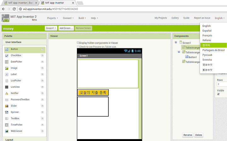Viewport: 227px width, 141px height.
Task: Open the Report an Issue link
Action: click(x=202, y=18)
